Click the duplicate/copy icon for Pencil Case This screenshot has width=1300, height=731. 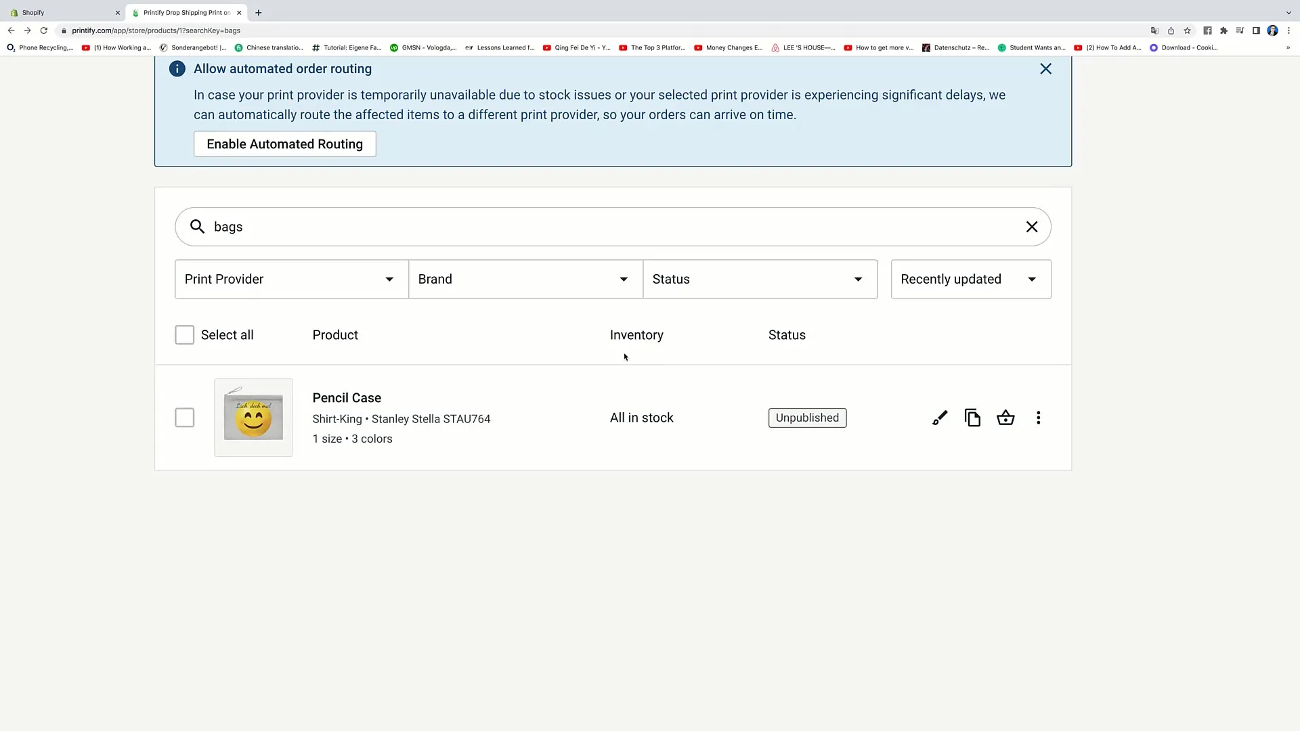click(x=972, y=418)
